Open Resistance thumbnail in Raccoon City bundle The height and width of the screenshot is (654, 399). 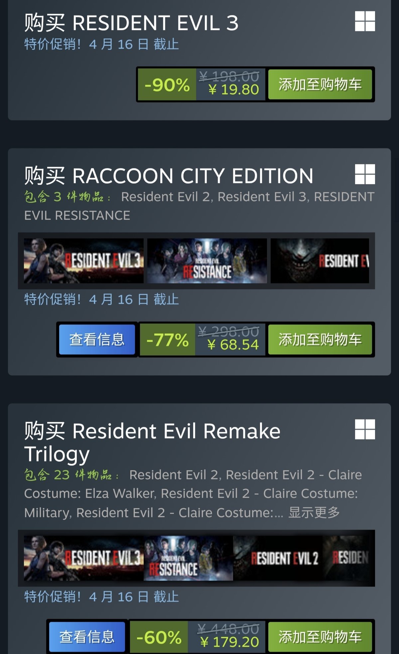pyautogui.click(x=207, y=261)
